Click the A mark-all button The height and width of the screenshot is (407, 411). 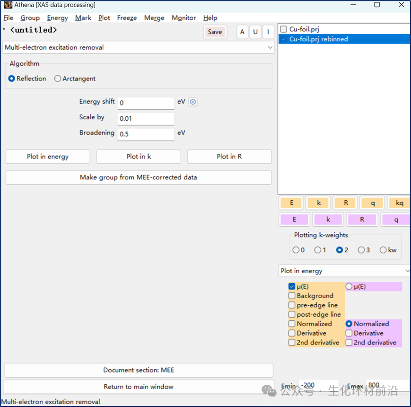click(242, 32)
